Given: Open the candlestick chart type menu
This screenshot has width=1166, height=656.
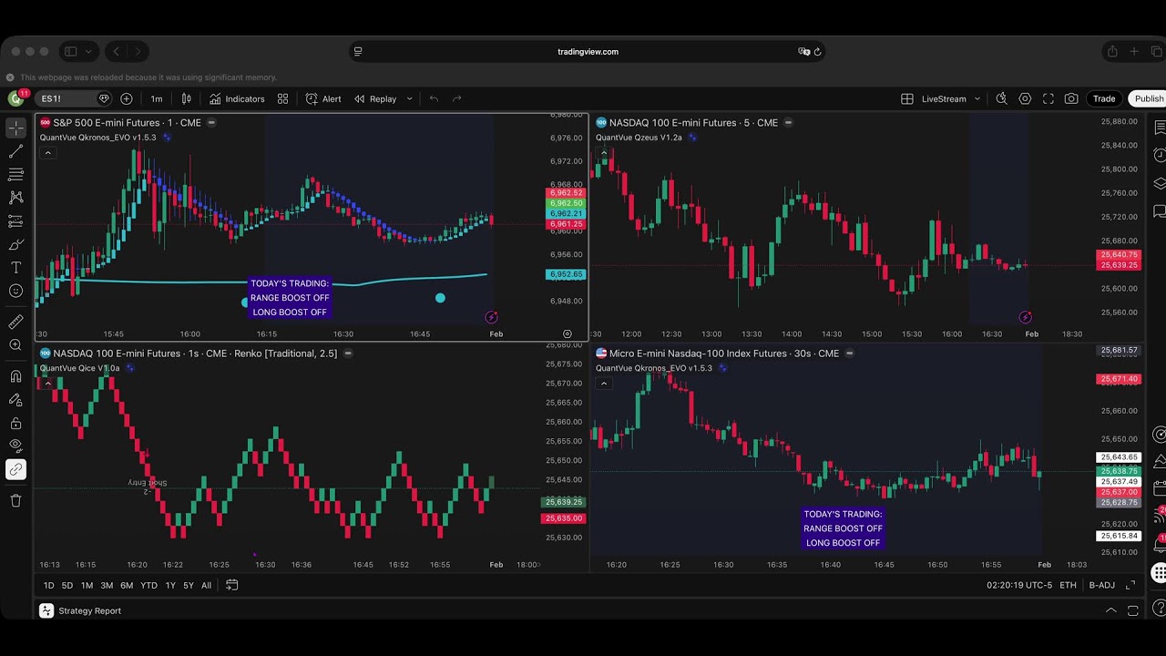Looking at the screenshot, I should 187,98.
